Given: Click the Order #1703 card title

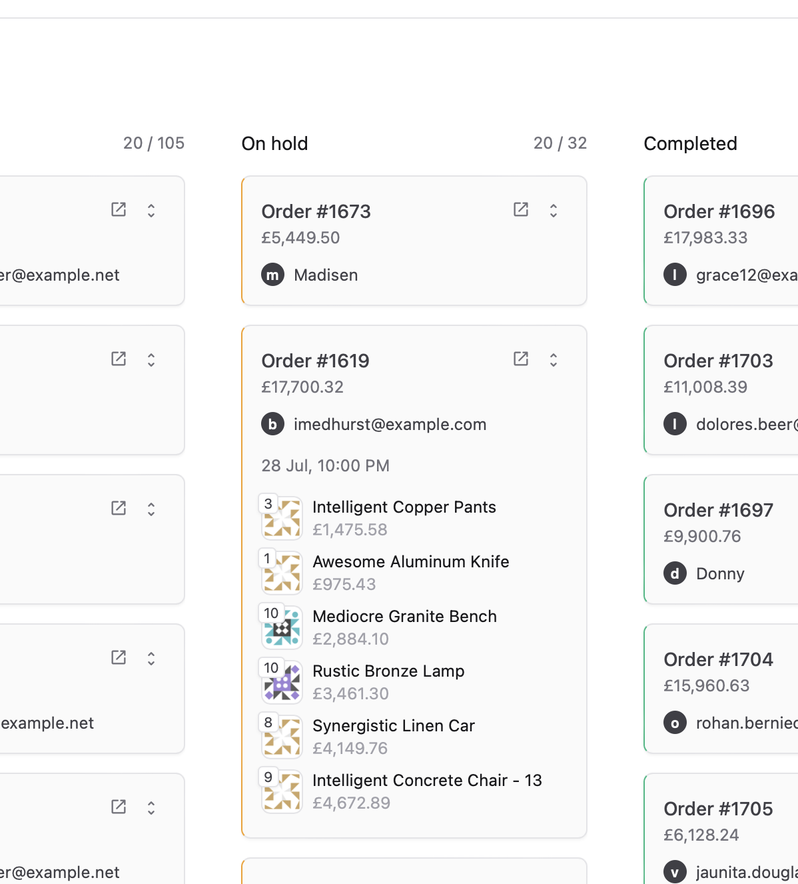Looking at the screenshot, I should click(x=718, y=361).
